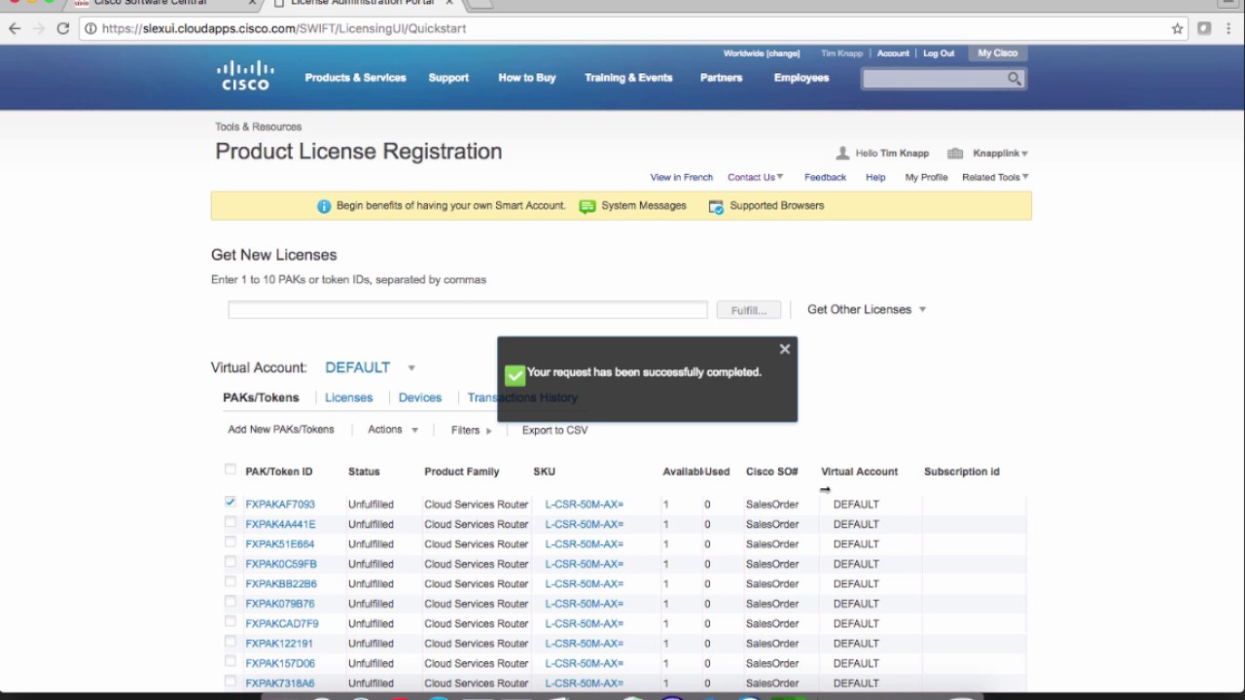The height and width of the screenshot is (700, 1245).
Task: Click the Cisco search field
Action: tap(934, 79)
